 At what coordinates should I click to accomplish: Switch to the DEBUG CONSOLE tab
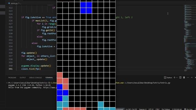36,78
